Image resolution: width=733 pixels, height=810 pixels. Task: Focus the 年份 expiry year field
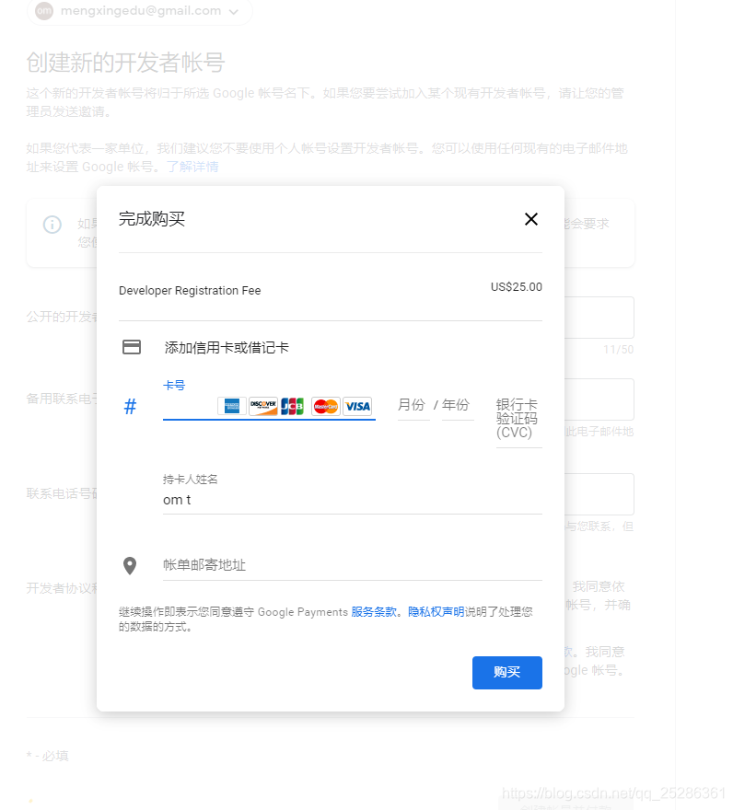[458, 405]
